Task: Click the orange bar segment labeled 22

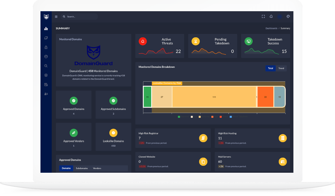Action: point(265,97)
